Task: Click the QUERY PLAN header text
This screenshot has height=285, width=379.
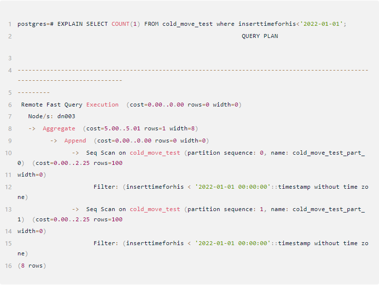Action: point(259,36)
